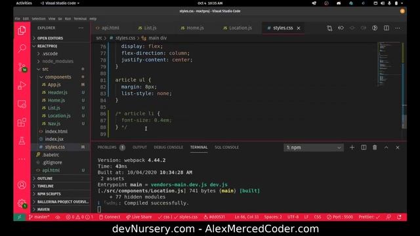Click UTF-8 encoding in status bar

tap(293, 217)
